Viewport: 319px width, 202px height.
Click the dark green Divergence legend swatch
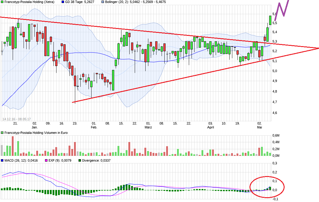[80, 160]
